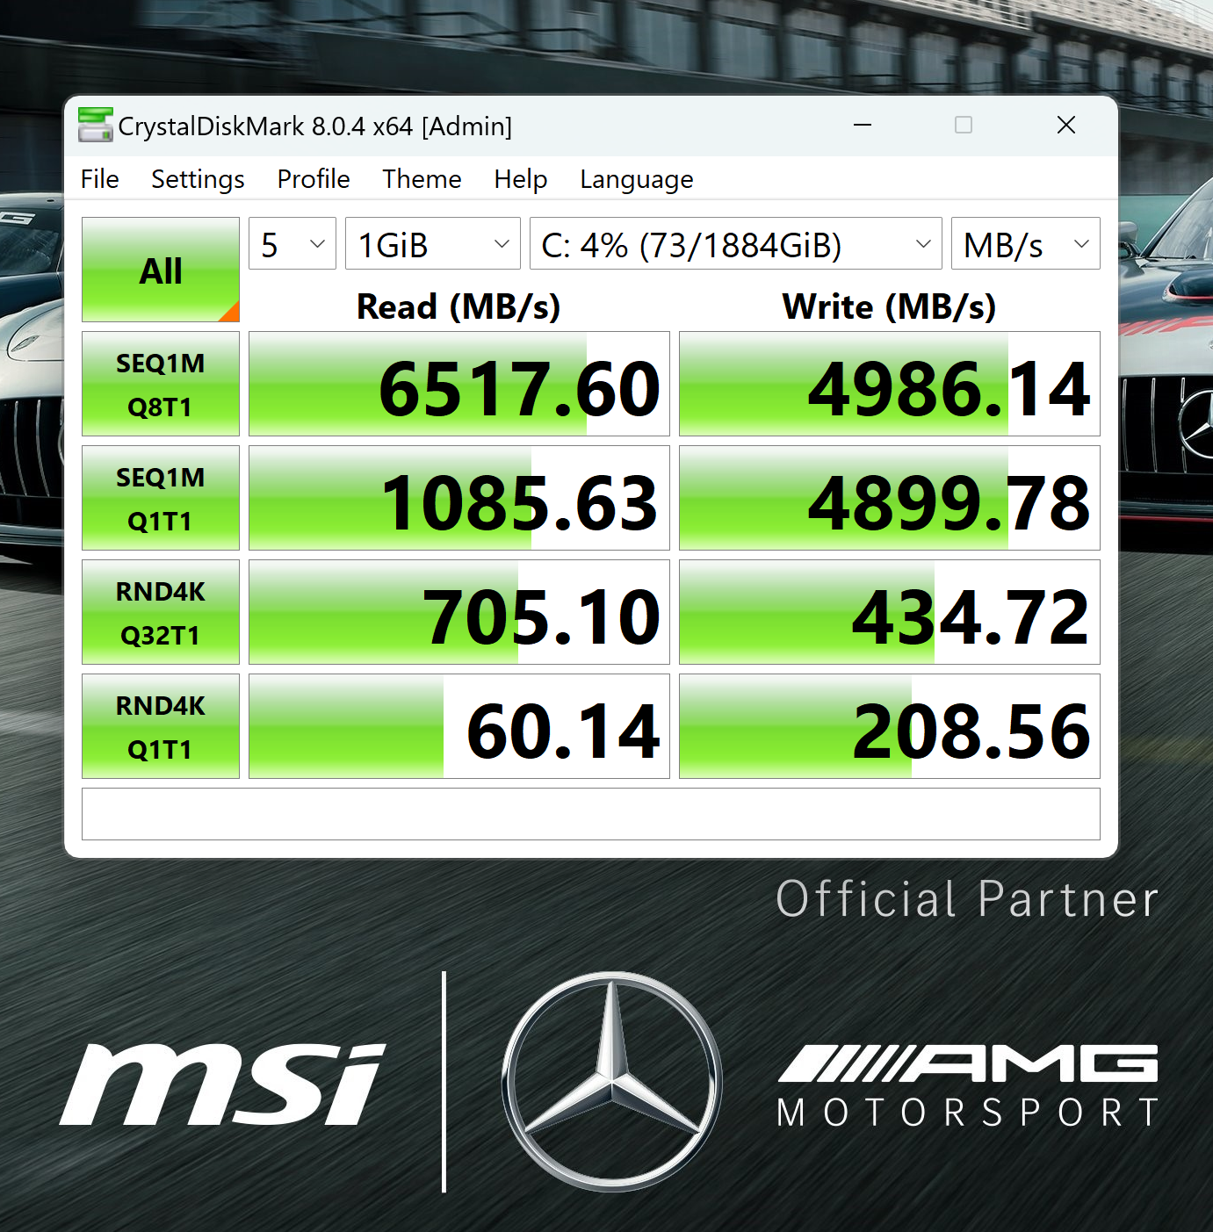Click the 4899.78 write result
This screenshot has height=1232, width=1213.
(x=890, y=498)
